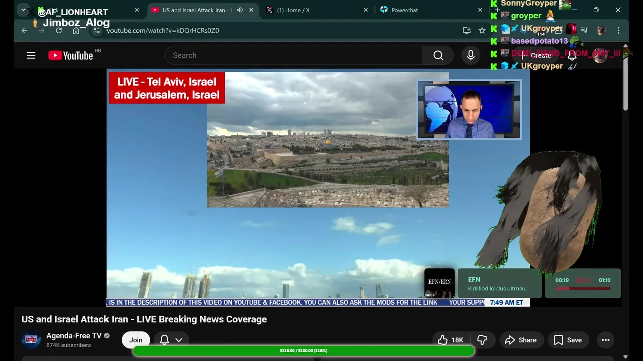Close the Home / X tab
The image size is (643, 361).
click(366, 10)
